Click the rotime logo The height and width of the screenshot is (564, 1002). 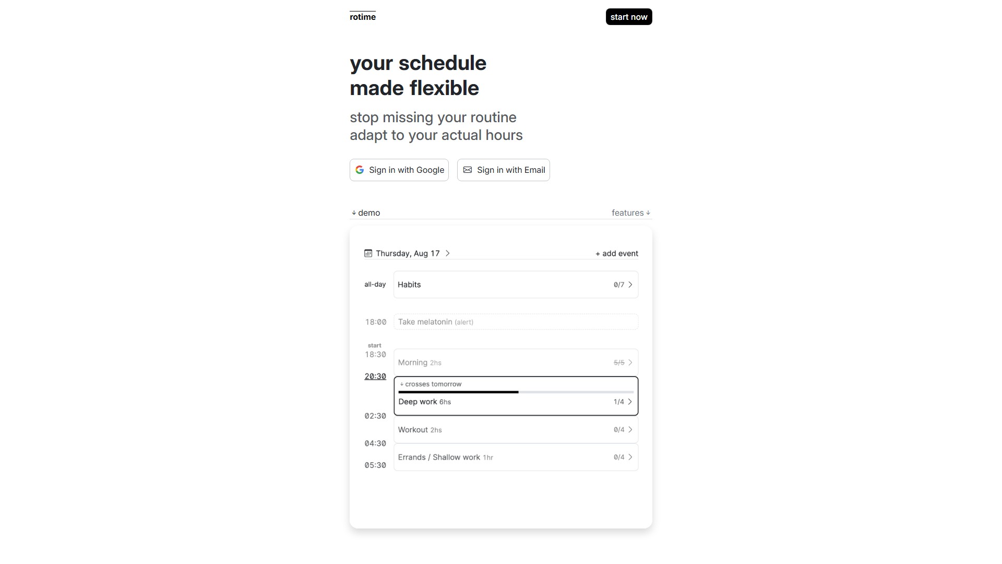pyautogui.click(x=363, y=17)
